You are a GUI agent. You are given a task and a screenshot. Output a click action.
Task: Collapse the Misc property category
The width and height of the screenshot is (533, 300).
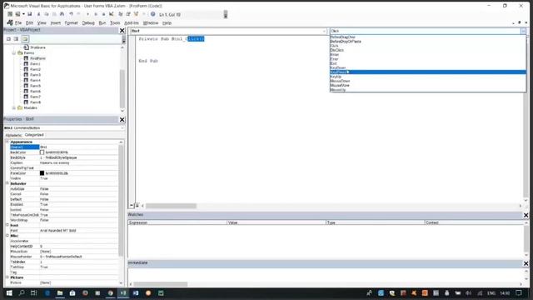7,235
